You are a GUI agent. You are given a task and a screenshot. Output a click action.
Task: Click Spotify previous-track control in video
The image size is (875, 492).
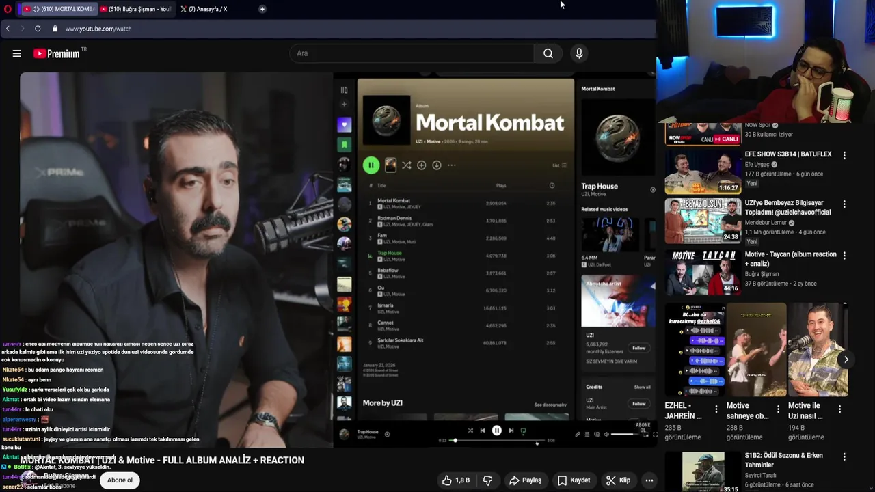[x=483, y=430]
